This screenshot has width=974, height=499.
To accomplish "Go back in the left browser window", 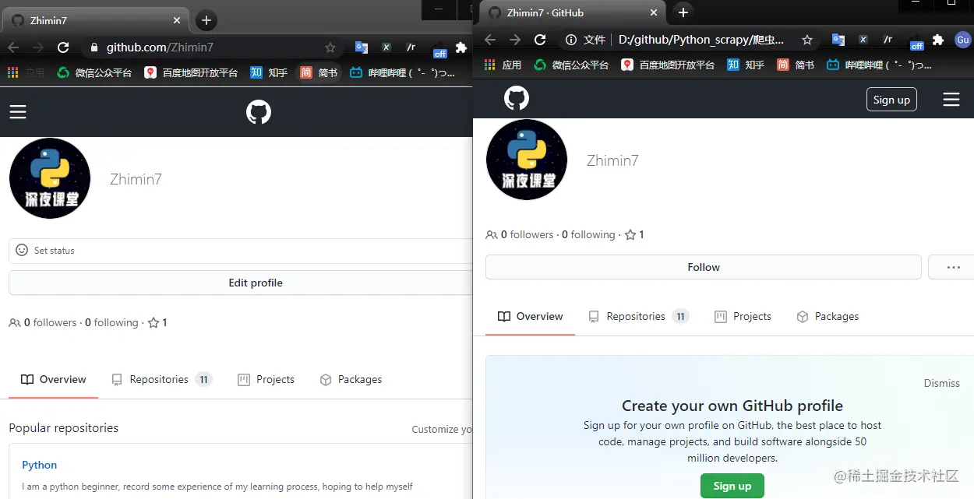I will 13,47.
